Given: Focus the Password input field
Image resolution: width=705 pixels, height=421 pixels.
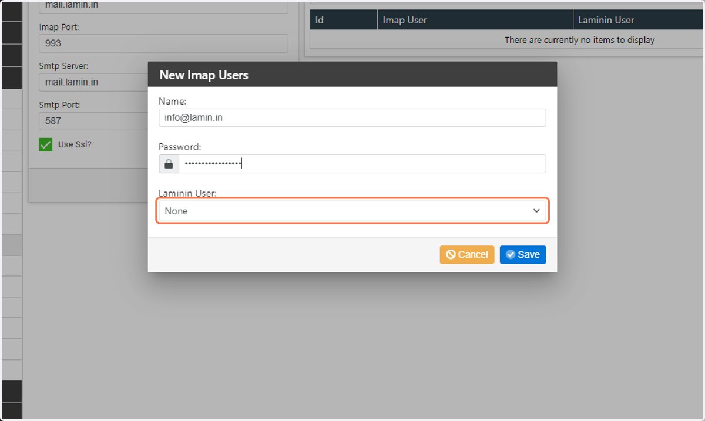Looking at the screenshot, I should click(362, 164).
